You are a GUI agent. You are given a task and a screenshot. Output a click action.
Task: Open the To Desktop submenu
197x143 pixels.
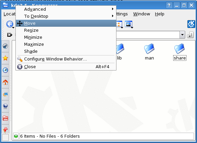(x=66, y=16)
